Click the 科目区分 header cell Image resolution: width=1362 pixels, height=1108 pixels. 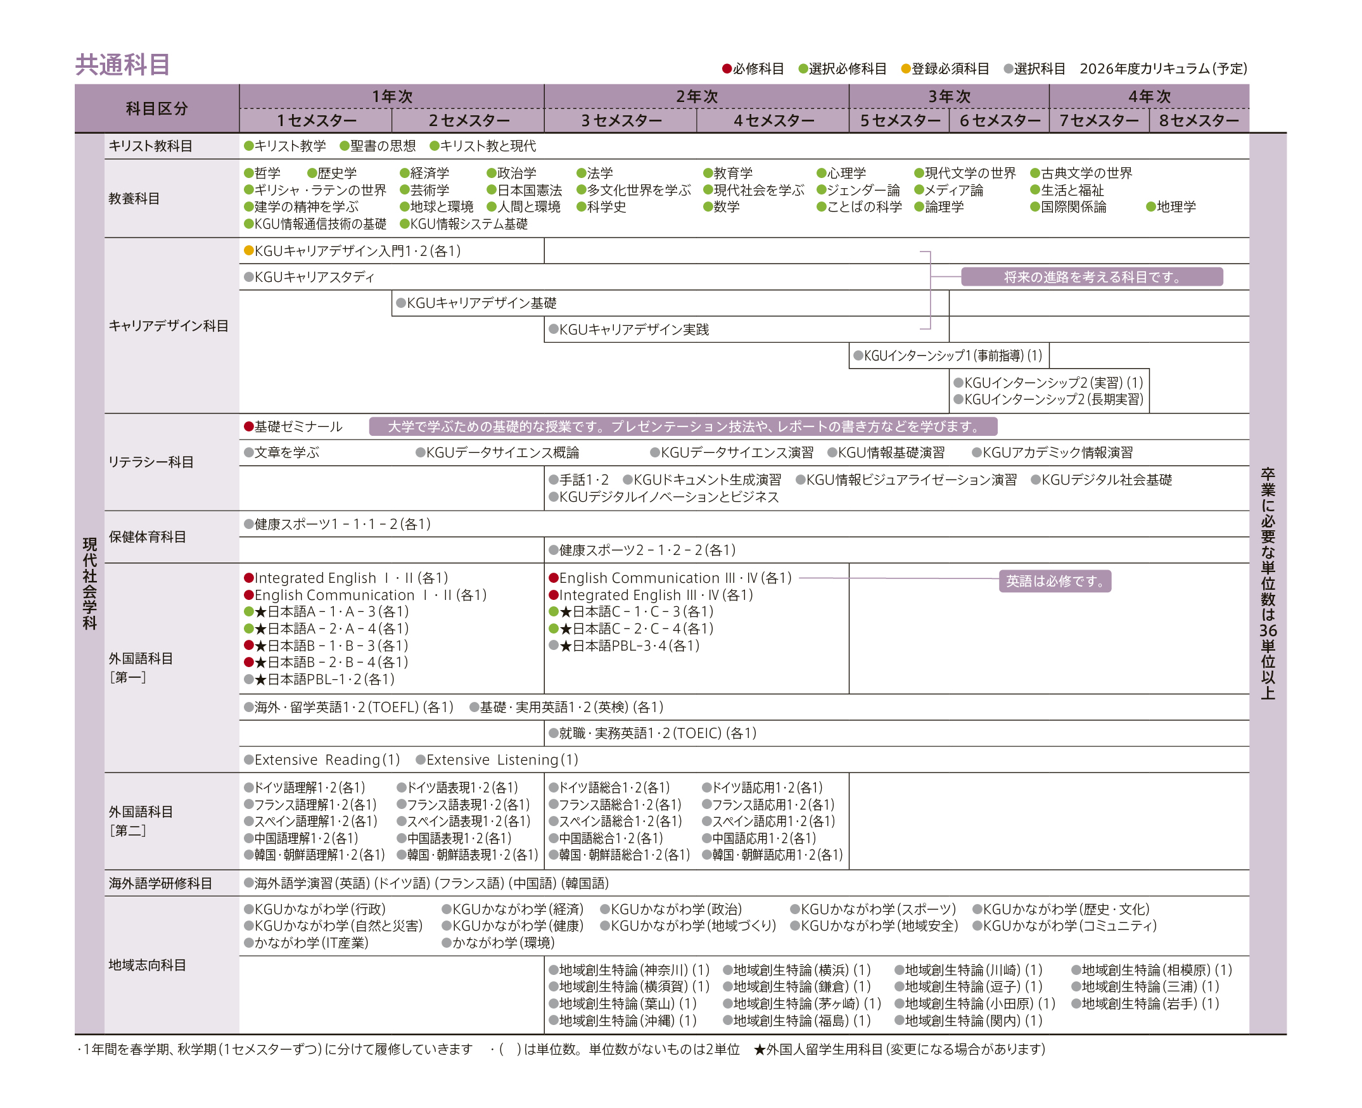157,108
